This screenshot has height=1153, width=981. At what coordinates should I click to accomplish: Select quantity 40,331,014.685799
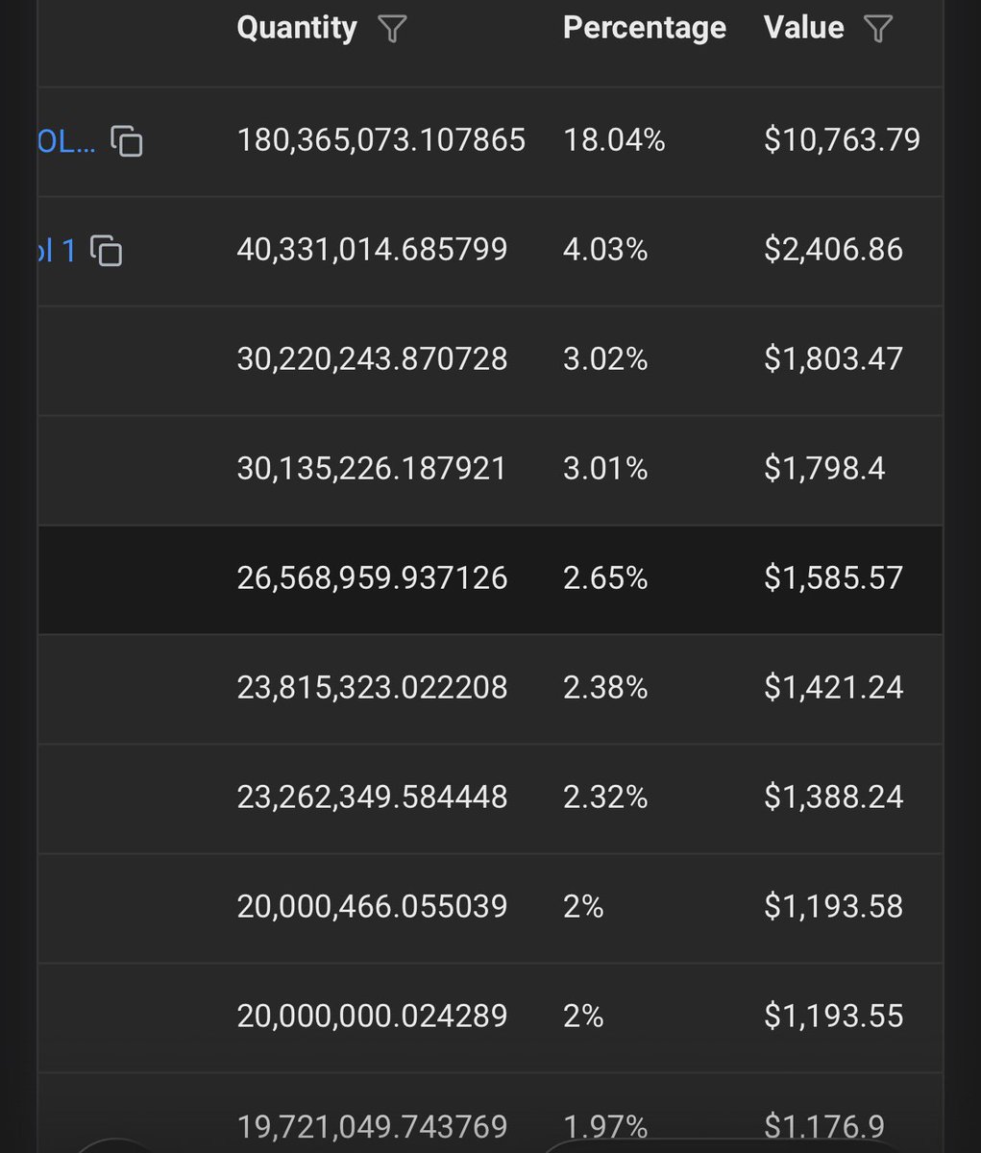point(372,250)
